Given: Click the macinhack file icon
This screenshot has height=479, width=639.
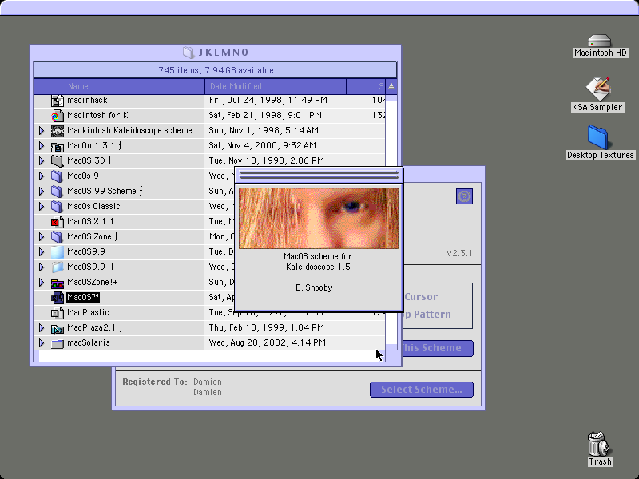Looking at the screenshot, I should pyautogui.click(x=57, y=101).
